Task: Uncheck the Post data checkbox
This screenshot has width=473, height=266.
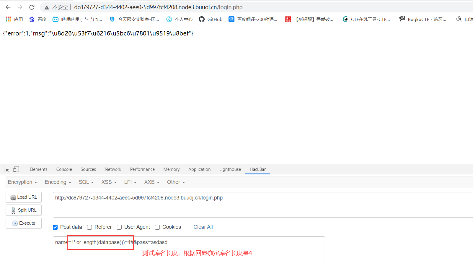Action: coord(55,227)
